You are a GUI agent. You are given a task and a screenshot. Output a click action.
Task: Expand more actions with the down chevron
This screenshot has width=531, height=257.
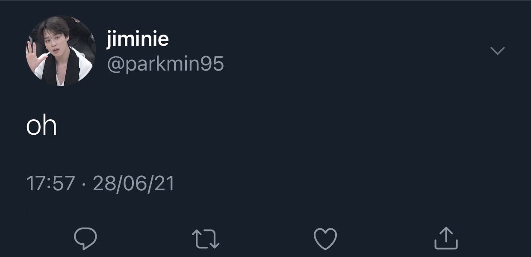coord(497,51)
